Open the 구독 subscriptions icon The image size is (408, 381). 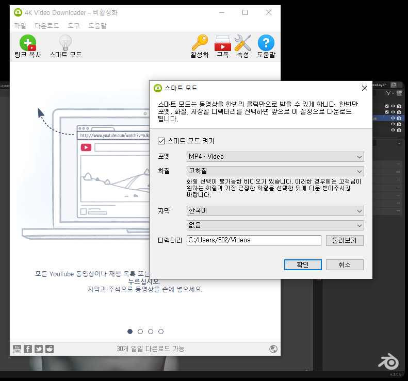[222, 43]
